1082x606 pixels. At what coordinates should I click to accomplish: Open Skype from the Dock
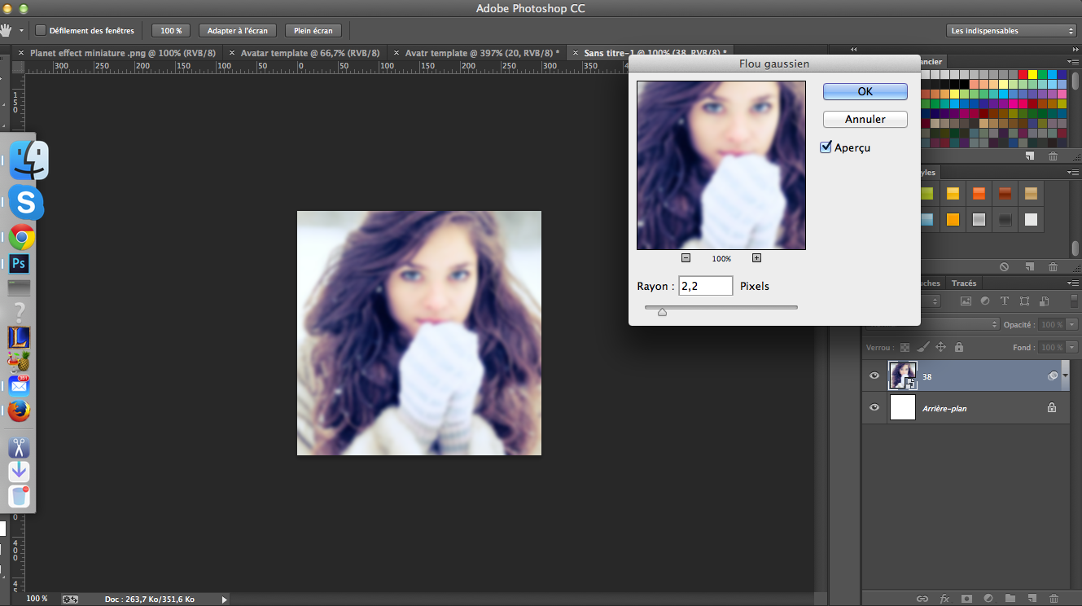point(27,202)
